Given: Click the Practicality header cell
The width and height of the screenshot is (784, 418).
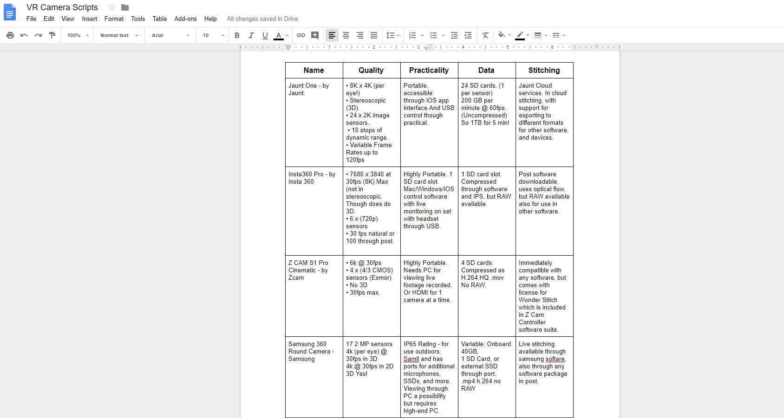Looking at the screenshot, I should click(429, 71).
